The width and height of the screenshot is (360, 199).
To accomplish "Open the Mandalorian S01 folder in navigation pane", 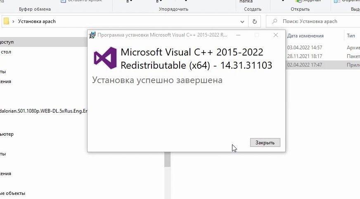I will pos(44,111).
